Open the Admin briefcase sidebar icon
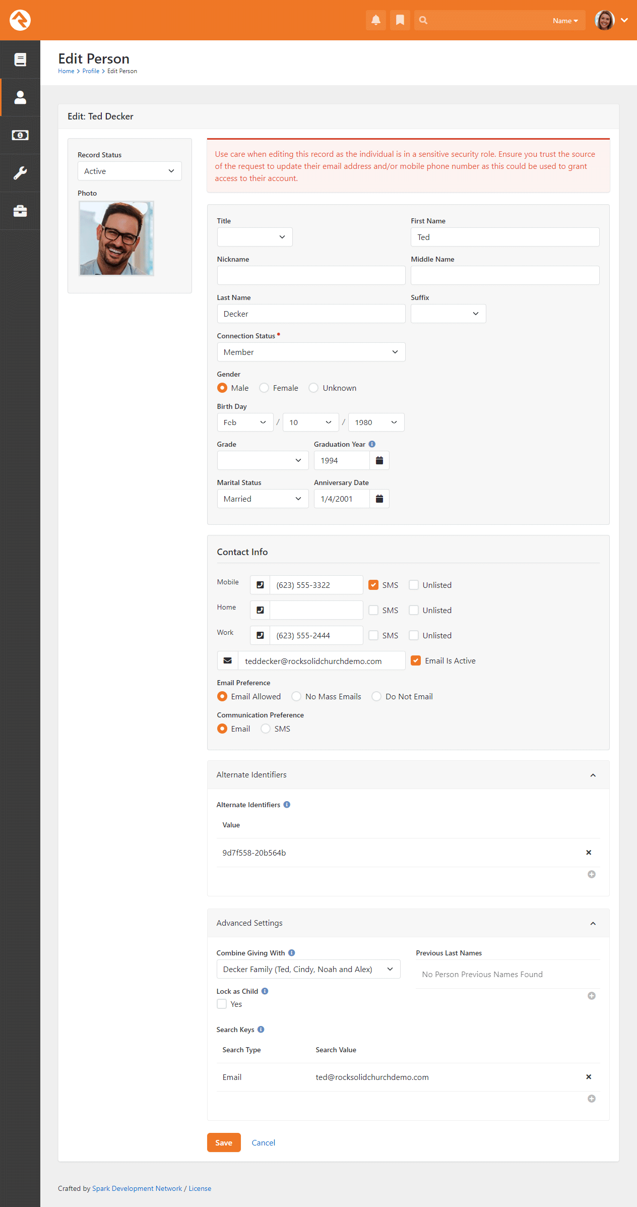 pyautogui.click(x=20, y=211)
